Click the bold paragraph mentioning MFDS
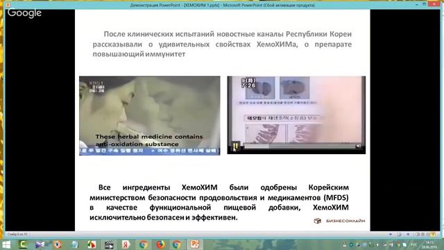This screenshot has height=250, width=444. pyautogui.click(x=219, y=202)
